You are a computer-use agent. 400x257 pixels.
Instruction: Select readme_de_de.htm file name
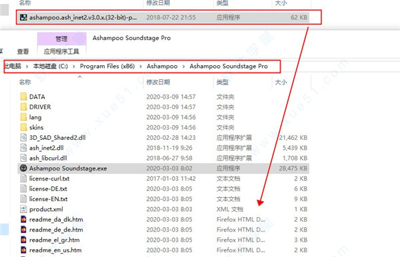click(56, 230)
